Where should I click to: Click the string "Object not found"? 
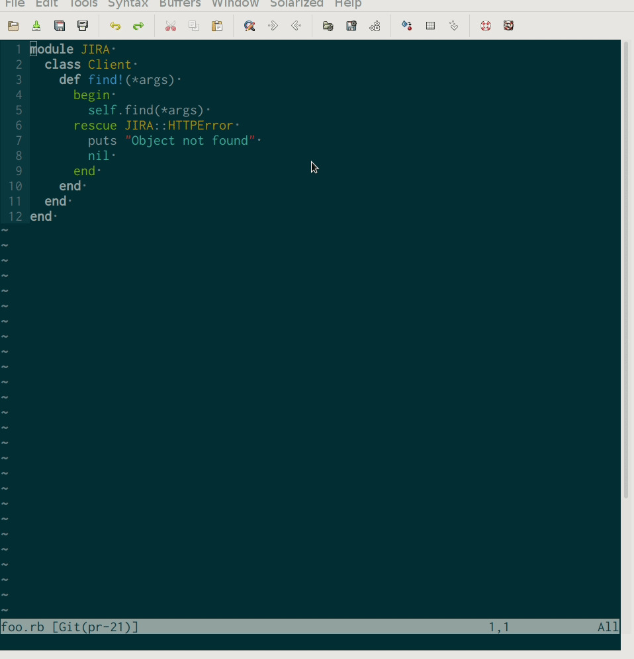pos(190,140)
